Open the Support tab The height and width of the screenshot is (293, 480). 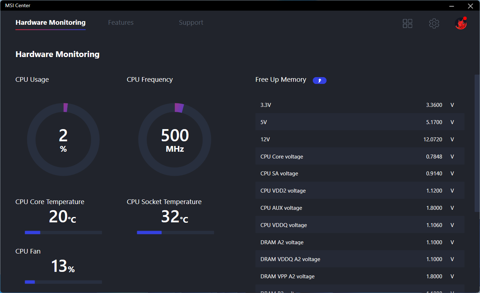191,23
